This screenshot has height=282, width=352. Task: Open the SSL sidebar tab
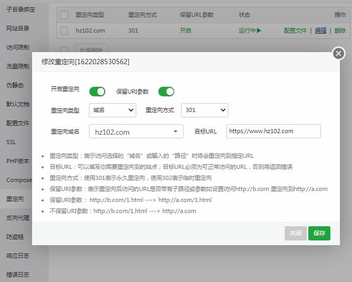point(11,142)
